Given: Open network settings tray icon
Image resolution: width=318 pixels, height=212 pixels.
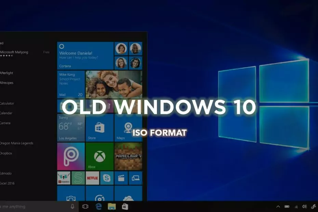Looking at the screenshot, I should [296, 207].
